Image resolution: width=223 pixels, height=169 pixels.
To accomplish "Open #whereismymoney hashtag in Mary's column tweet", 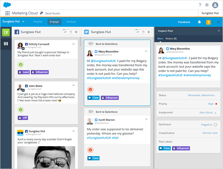I will tap(126, 78).
